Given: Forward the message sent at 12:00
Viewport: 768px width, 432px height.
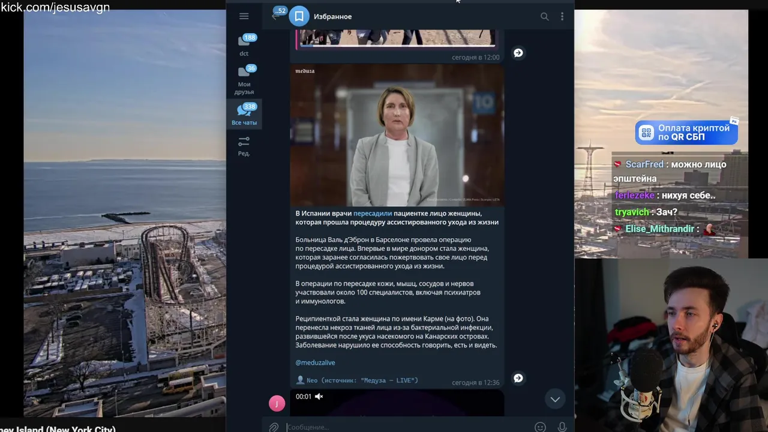Looking at the screenshot, I should click(518, 53).
